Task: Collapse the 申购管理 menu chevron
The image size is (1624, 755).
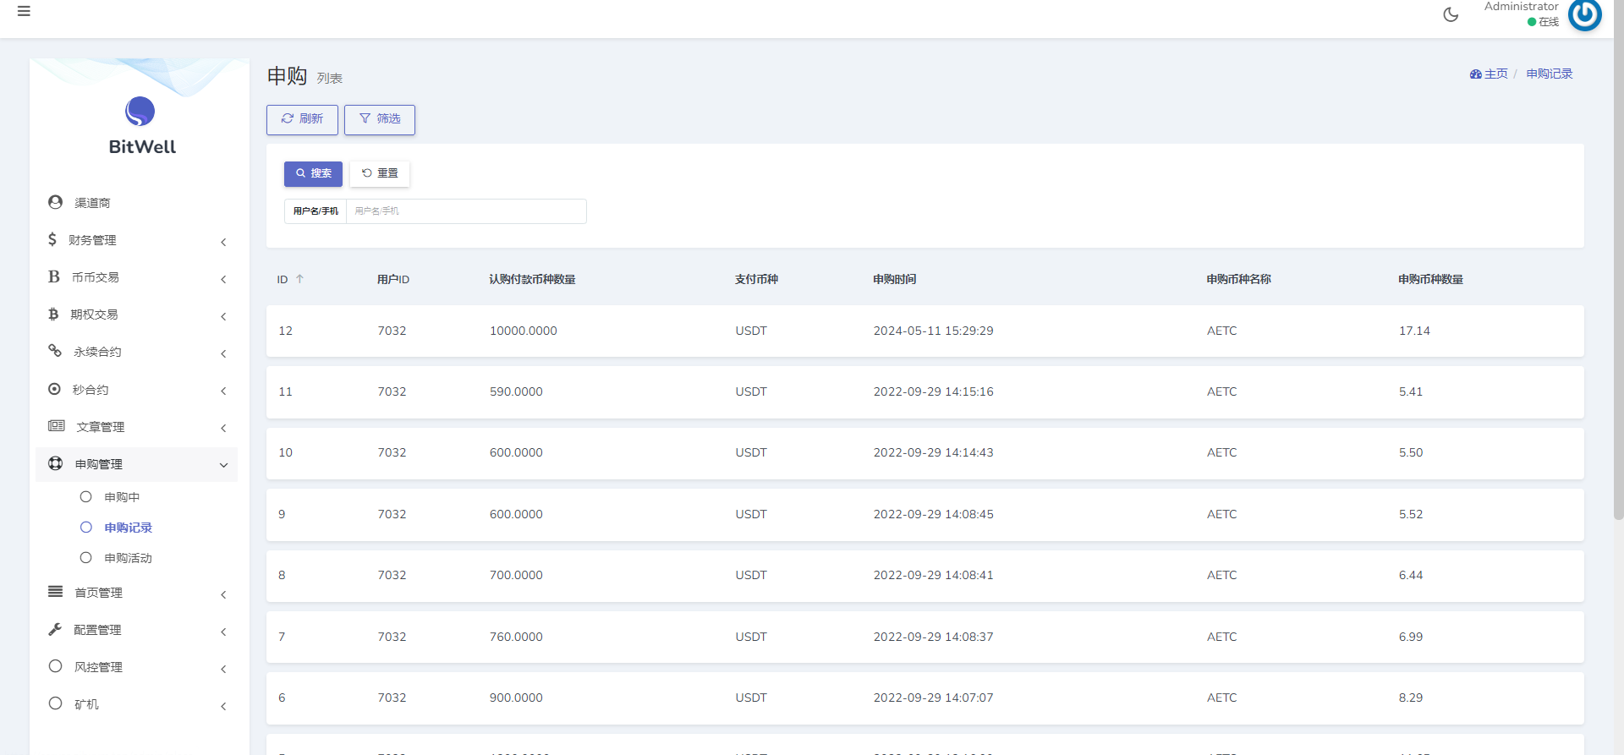Action: 223,465
